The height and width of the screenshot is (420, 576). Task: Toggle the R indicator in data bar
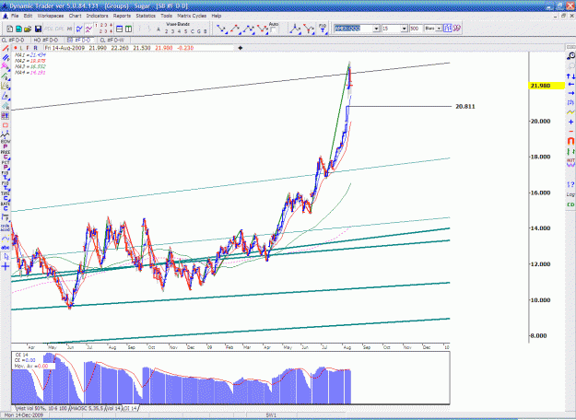[35, 48]
